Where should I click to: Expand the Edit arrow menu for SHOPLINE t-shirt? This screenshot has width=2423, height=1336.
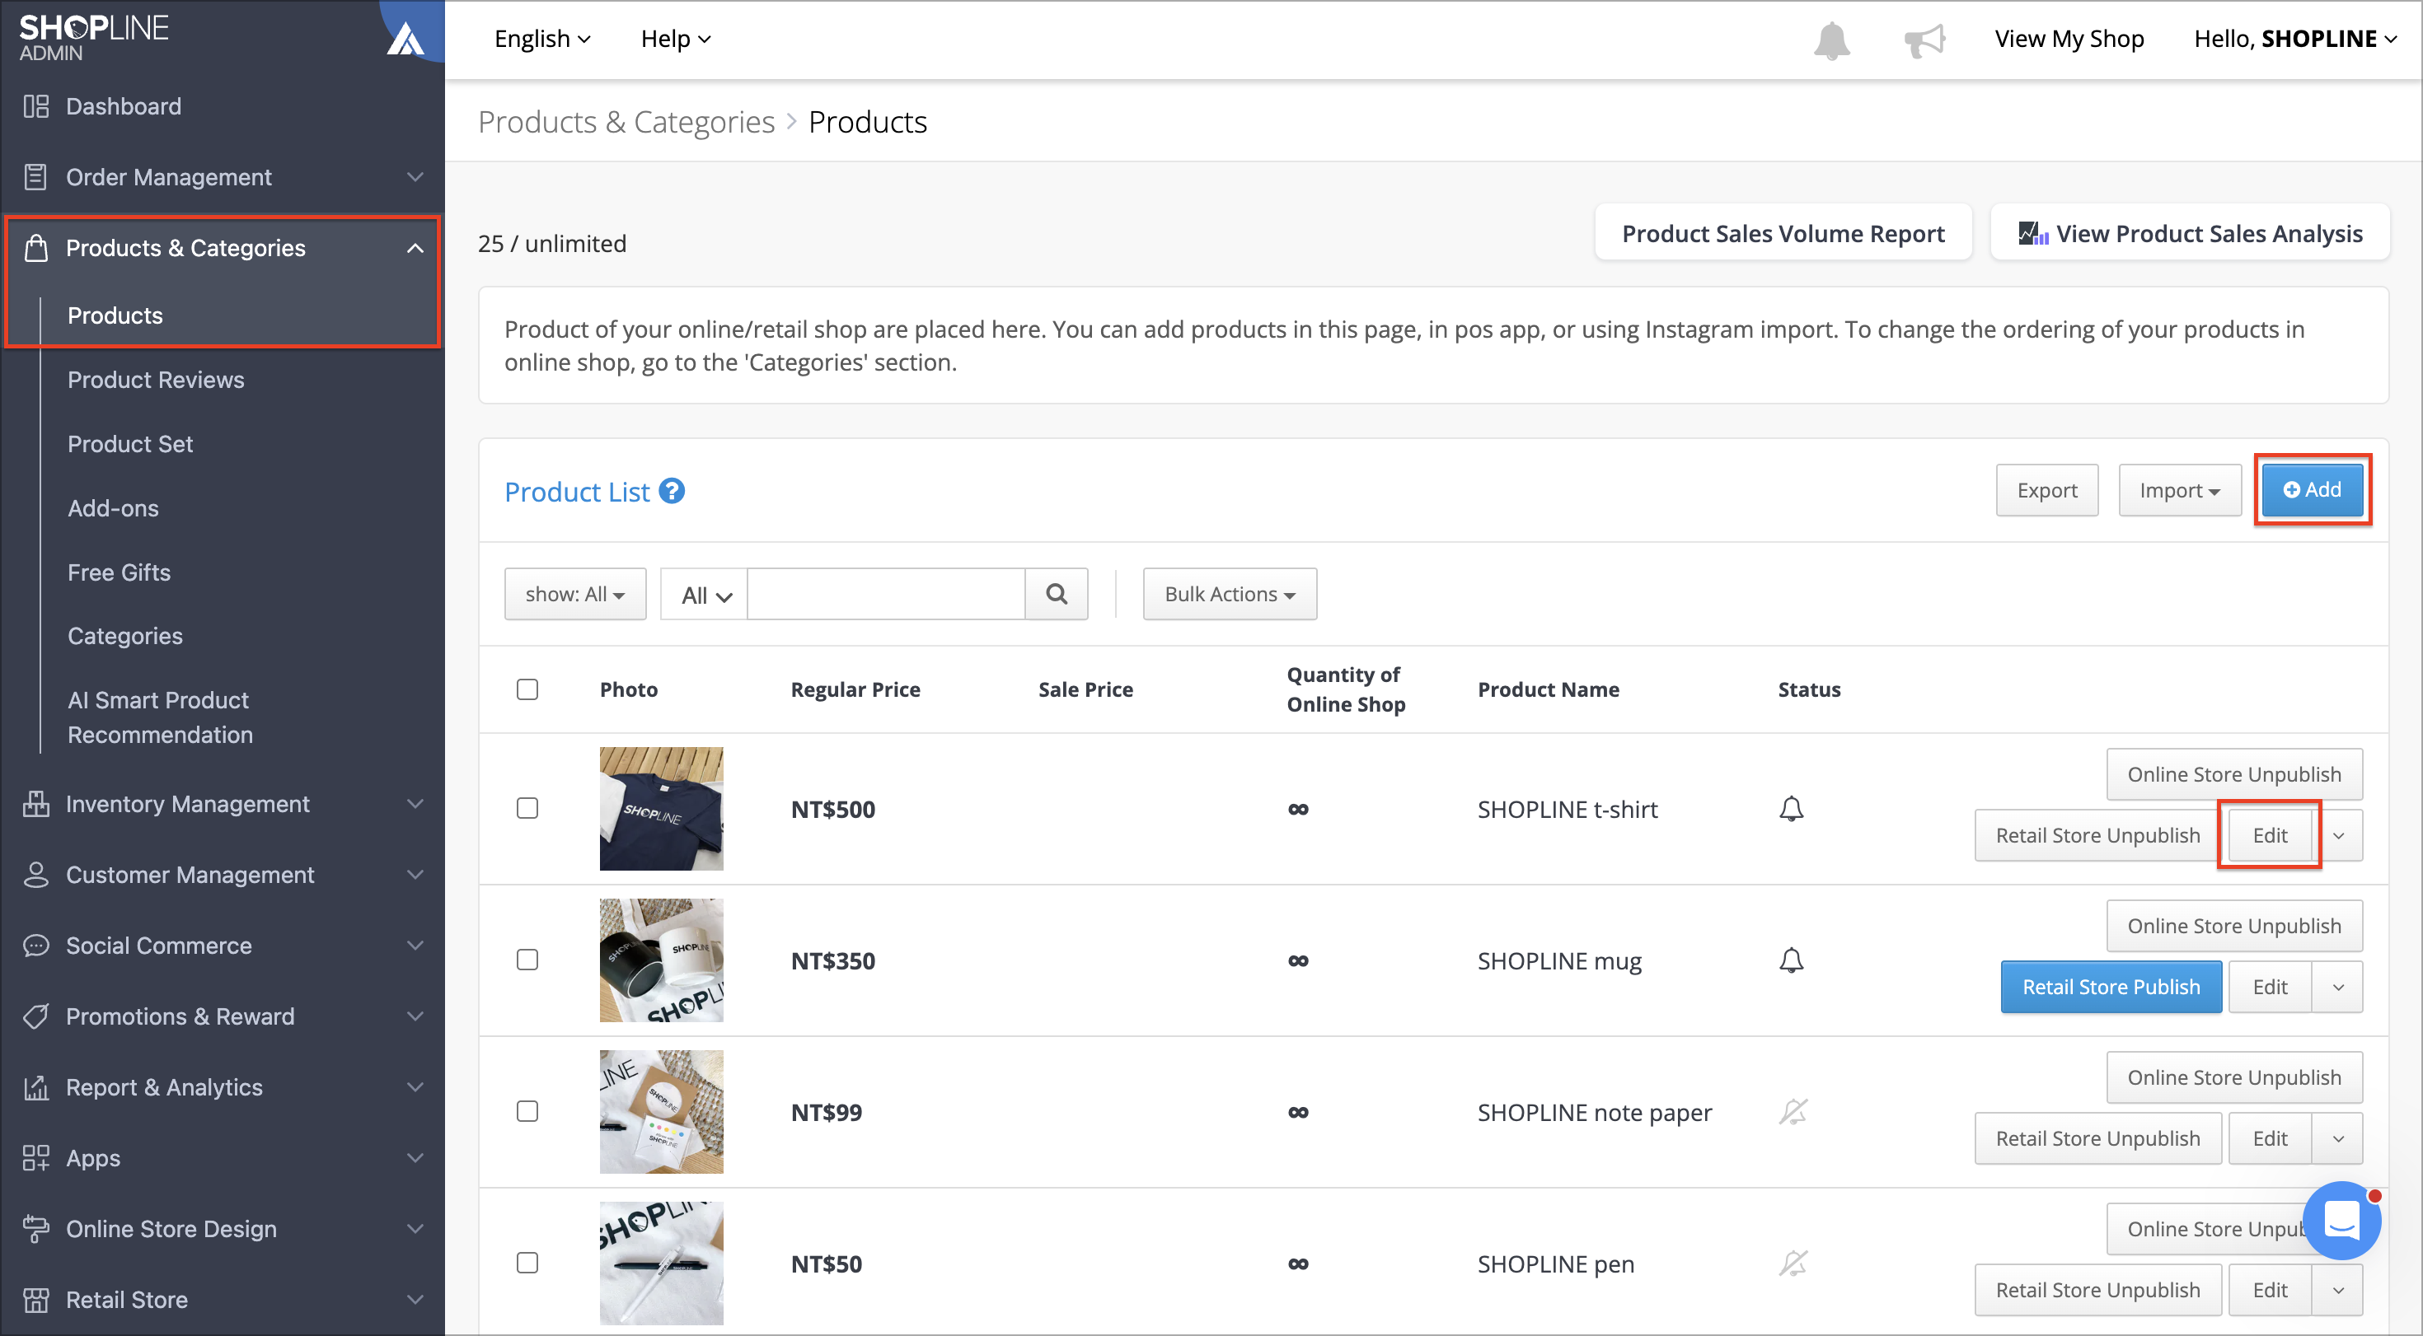pos(2337,836)
